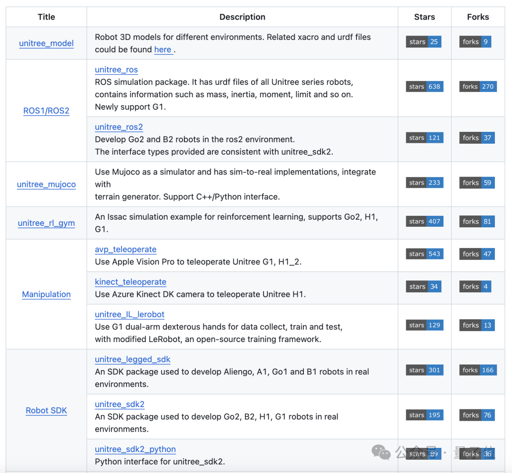The image size is (512, 473).
Task: Click the 'here' link in unitree_model description
Action: pyautogui.click(x=163, y=49)
